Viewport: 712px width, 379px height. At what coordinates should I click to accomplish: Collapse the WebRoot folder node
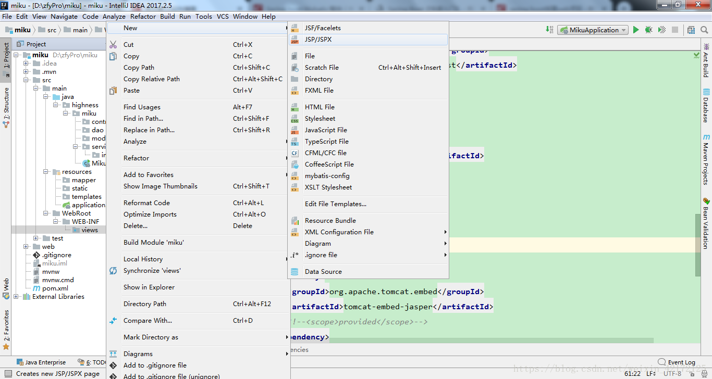[46, 213]
